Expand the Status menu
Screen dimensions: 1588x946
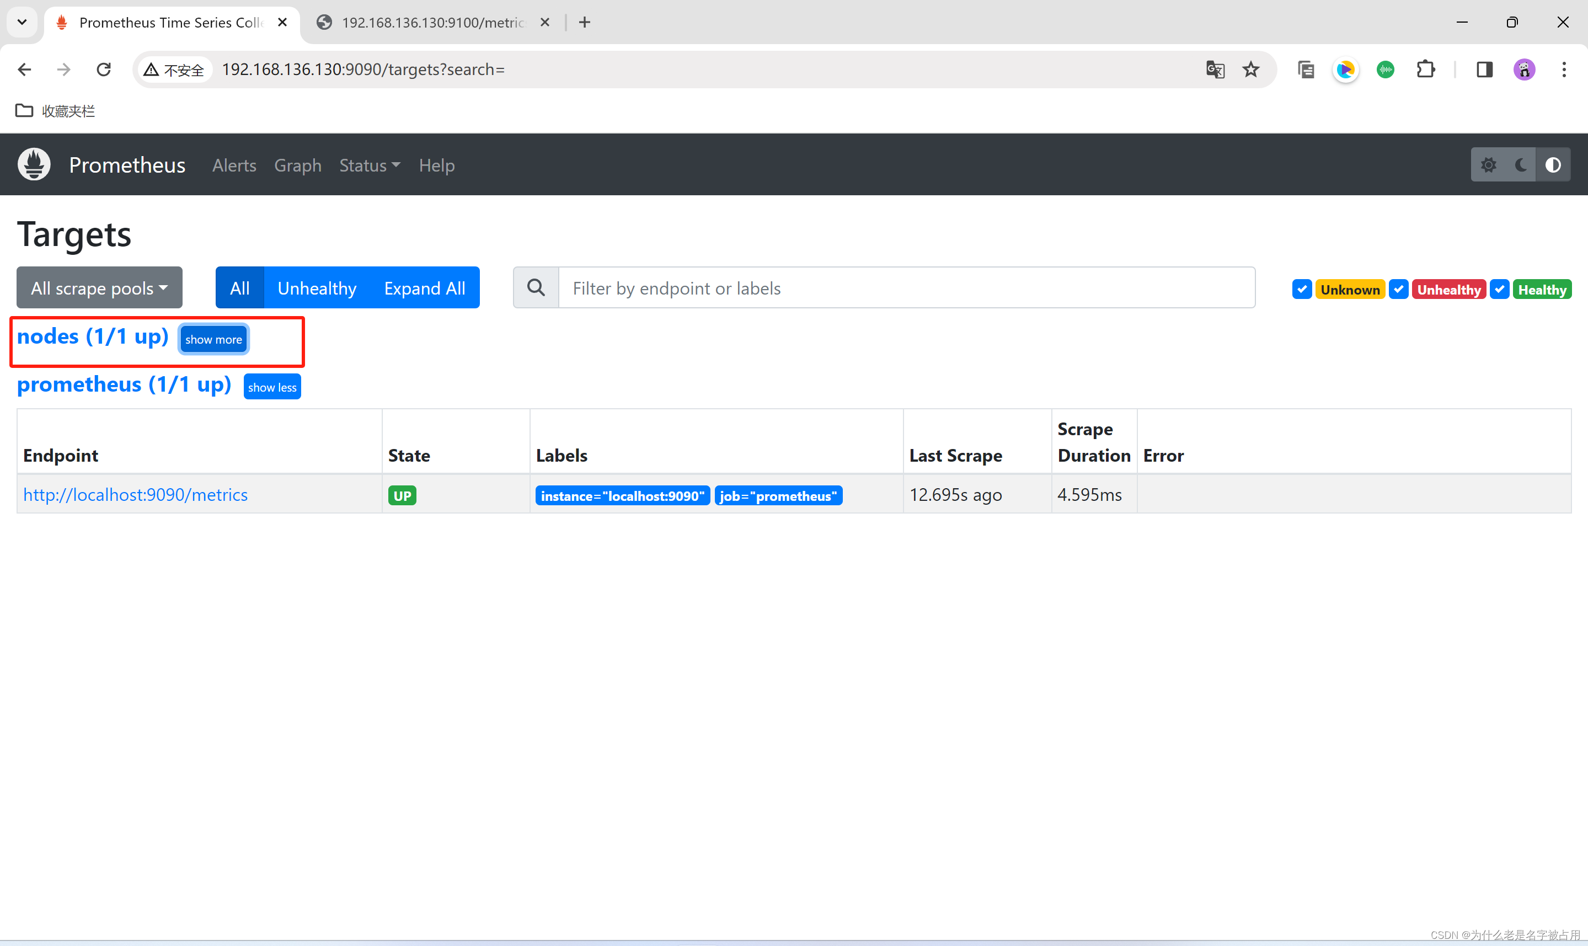[x=370, y=165]
